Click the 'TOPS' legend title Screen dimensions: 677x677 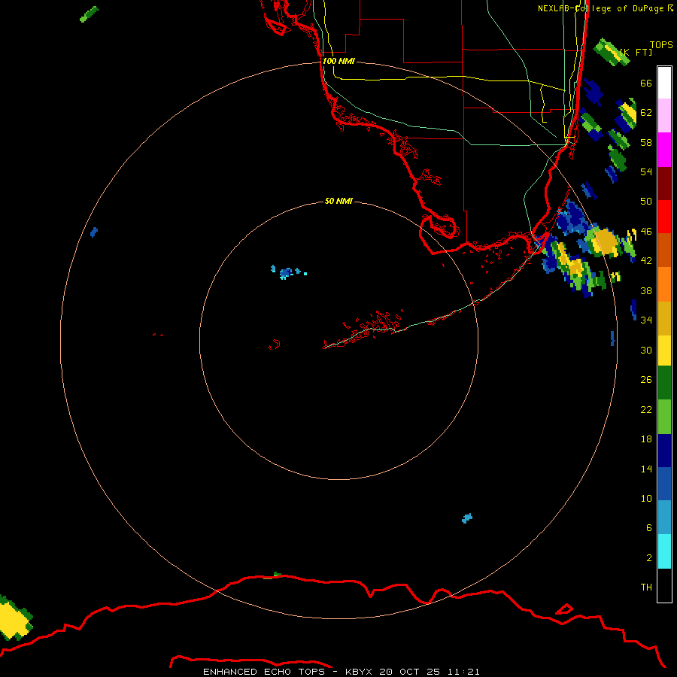pos(661,45)
